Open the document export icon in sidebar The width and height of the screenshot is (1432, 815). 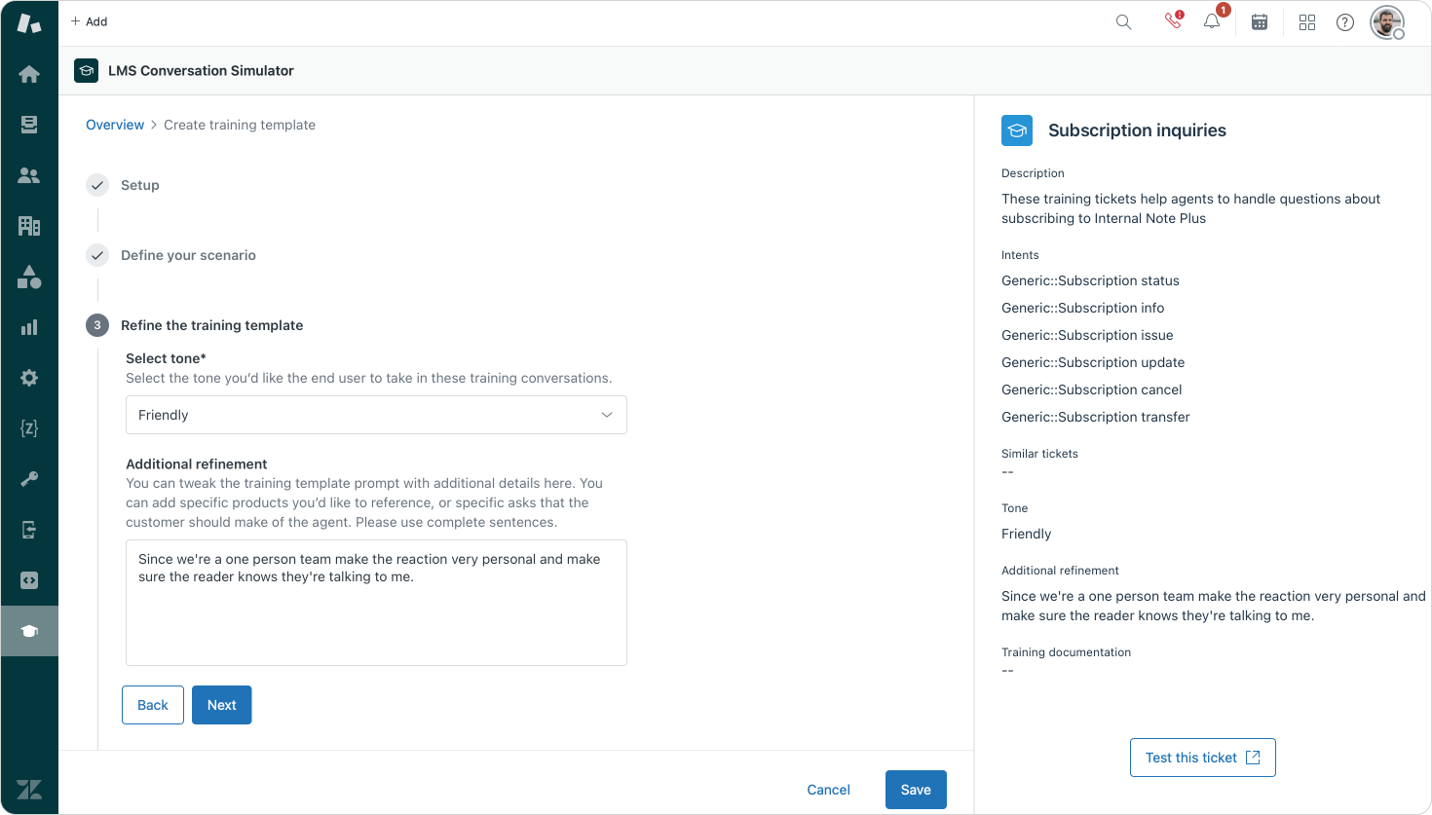point(29,530)
